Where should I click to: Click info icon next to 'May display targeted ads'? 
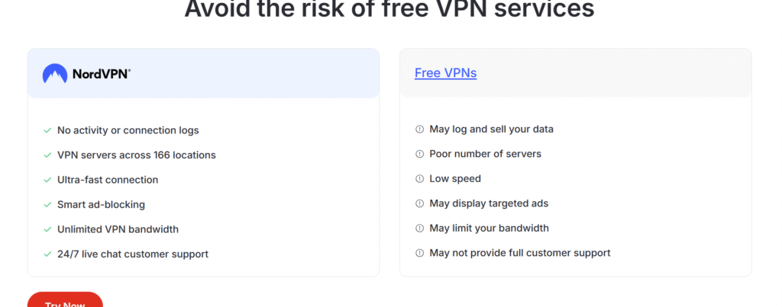coord(419,203)
